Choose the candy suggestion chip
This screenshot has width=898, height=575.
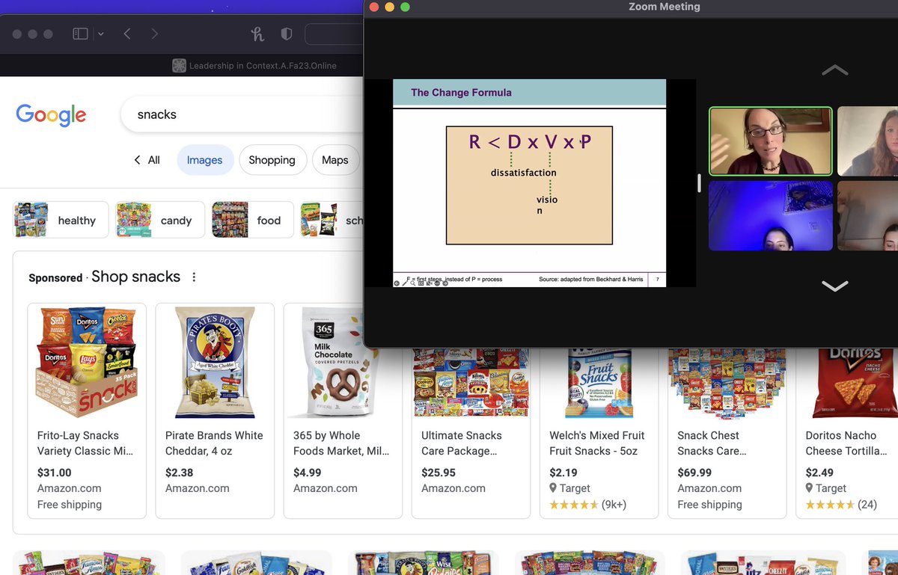click(x=160, y=220)
